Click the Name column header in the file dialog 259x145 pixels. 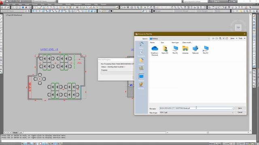click(152, 42)
